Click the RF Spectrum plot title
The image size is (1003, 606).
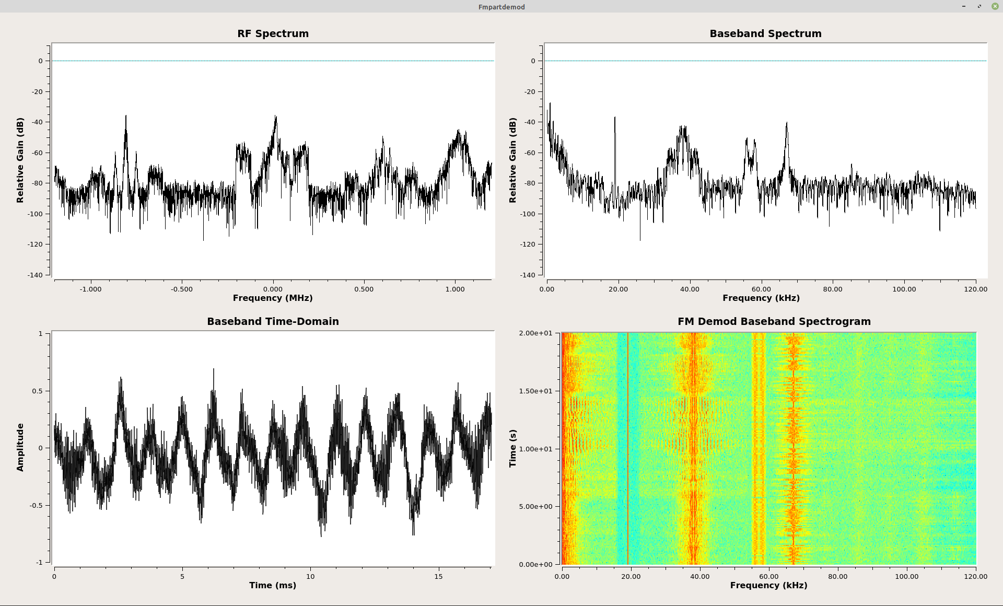click(273, 33)
